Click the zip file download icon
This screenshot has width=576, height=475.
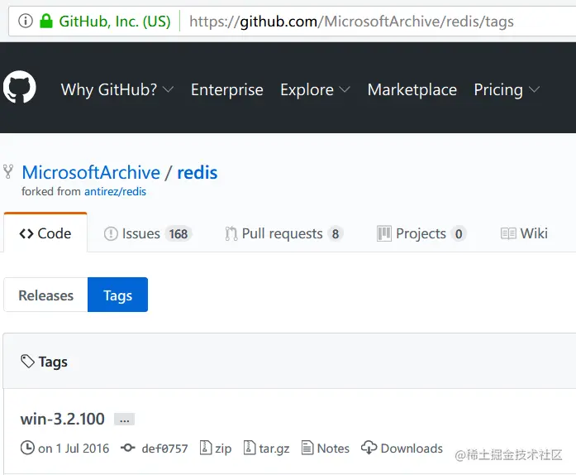(206, 448)
